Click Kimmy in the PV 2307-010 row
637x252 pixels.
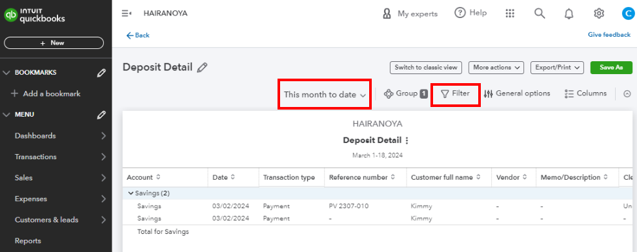click(421, 206)
